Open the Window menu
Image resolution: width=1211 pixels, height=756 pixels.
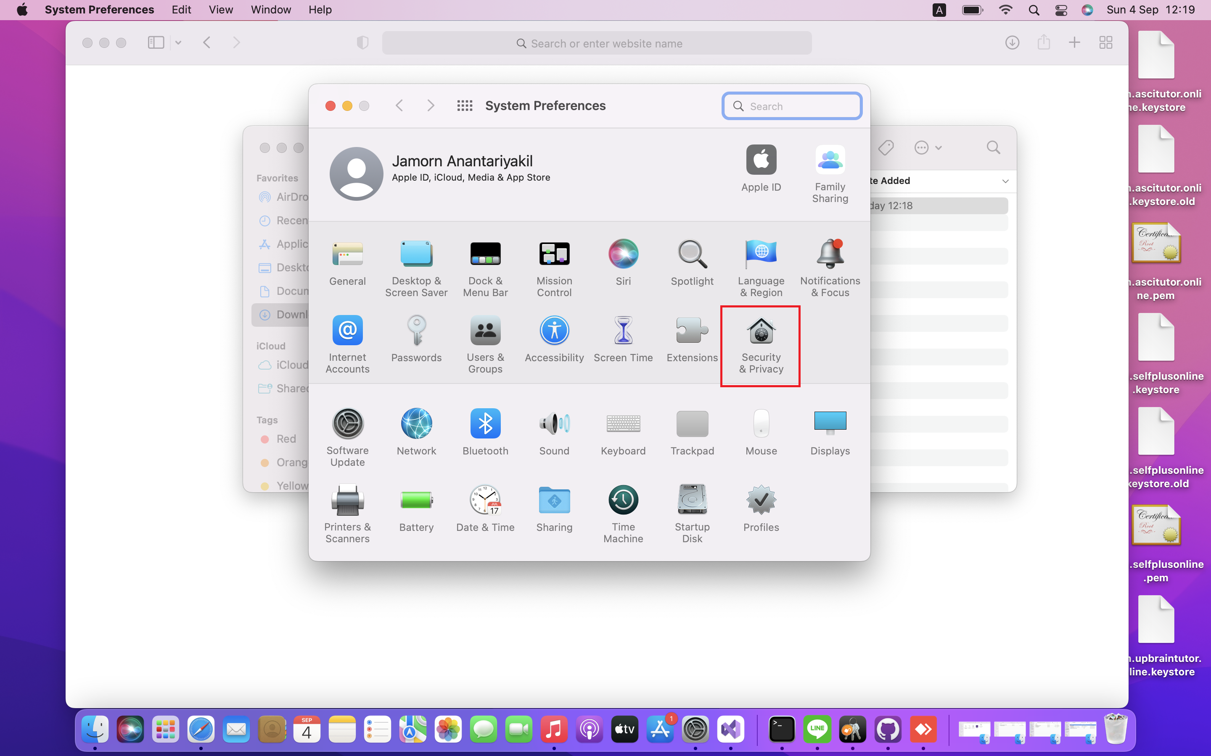point(271,10)
